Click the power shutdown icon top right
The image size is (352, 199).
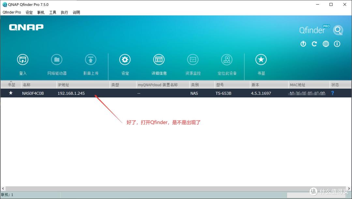click(303, 44)
